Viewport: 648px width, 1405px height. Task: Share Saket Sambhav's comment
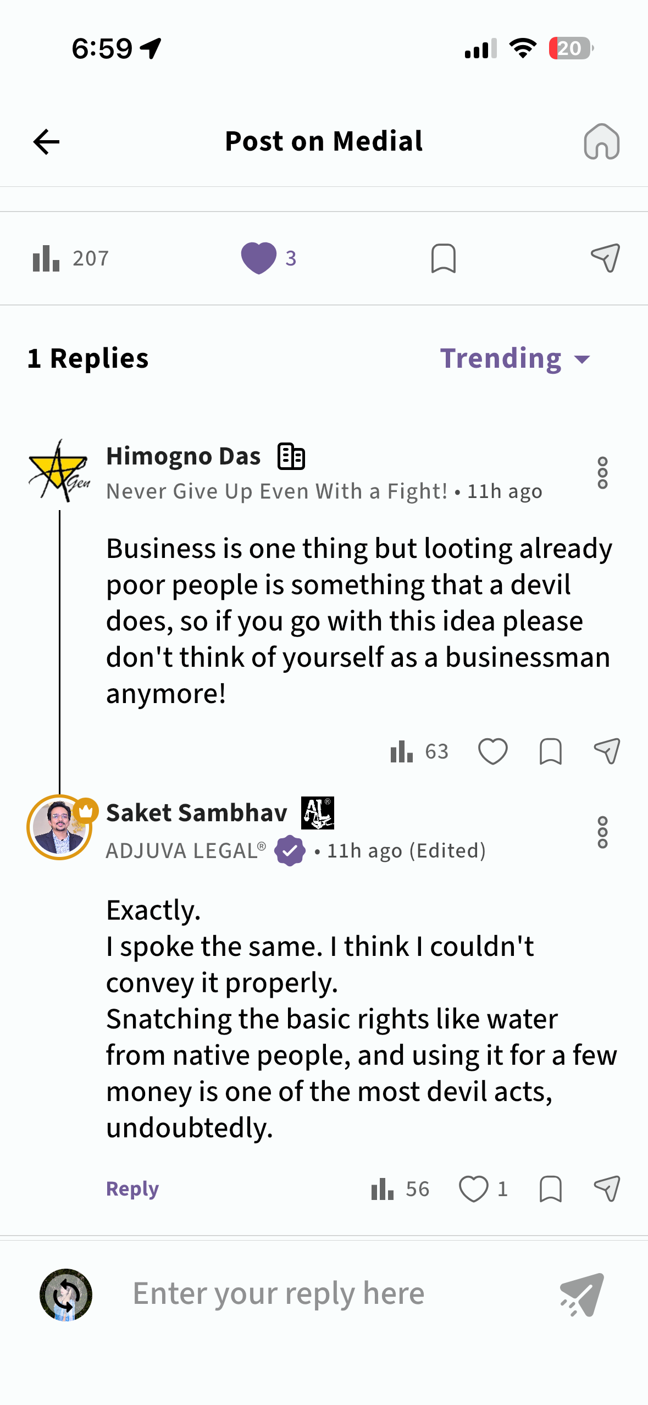pyautogui.click(x=607, y=1189)
